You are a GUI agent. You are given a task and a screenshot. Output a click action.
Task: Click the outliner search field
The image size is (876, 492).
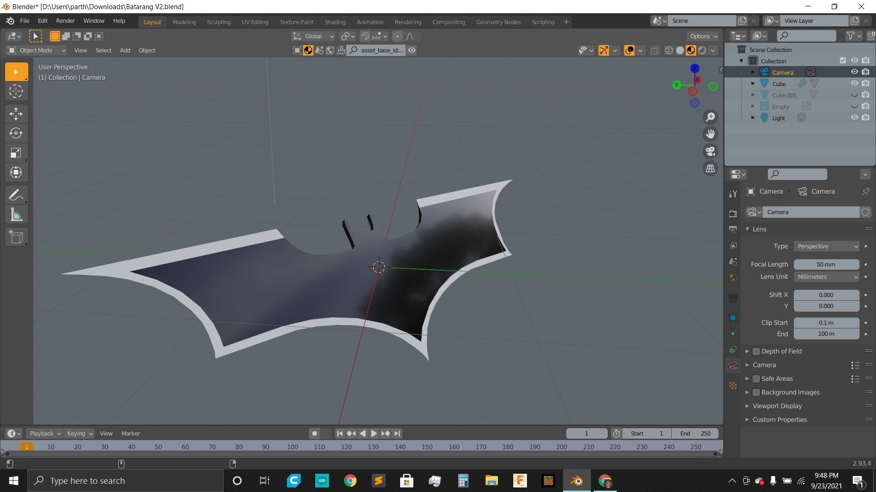(807, 36)
